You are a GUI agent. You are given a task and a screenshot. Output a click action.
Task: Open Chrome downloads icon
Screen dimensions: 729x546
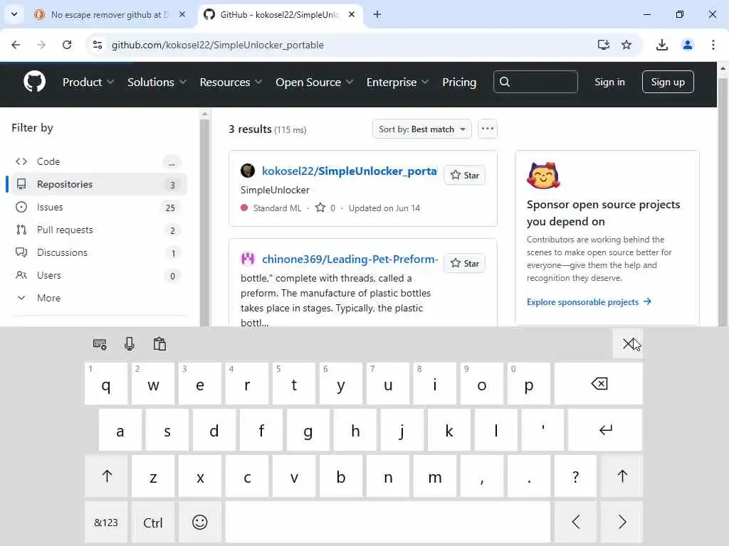point(661,45)
